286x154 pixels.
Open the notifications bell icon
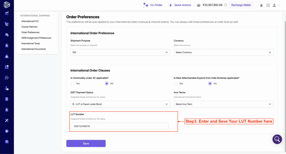coord(261,5)
